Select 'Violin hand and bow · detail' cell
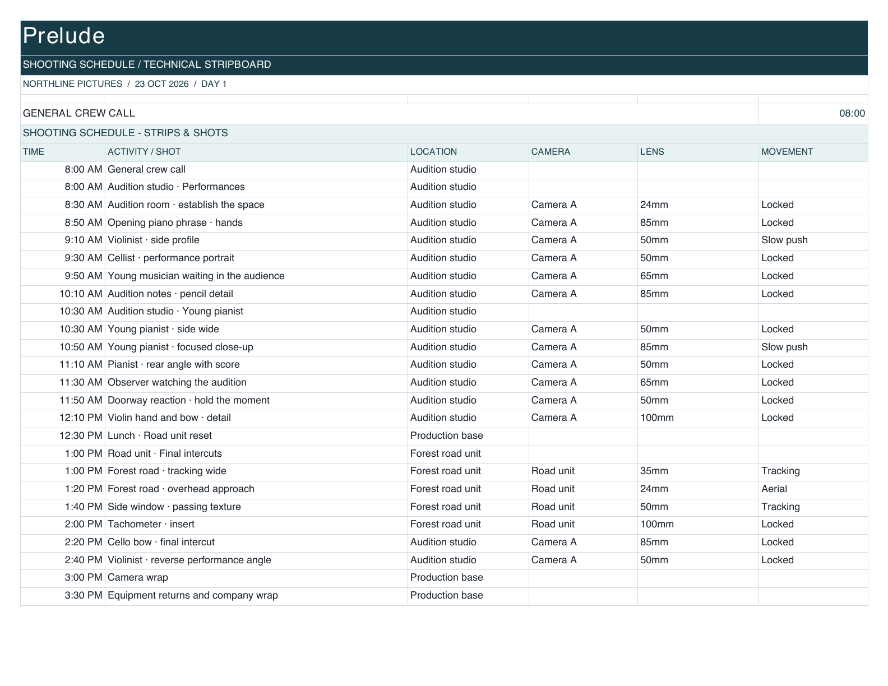The height and width of the screenshot is (686, 888). [256, 418]
